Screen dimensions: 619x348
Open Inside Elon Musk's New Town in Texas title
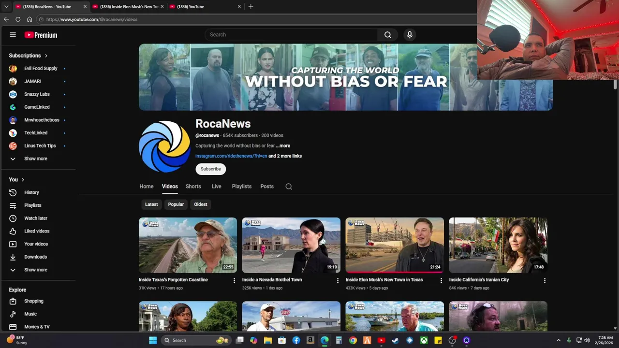click(x=384, y=280)
